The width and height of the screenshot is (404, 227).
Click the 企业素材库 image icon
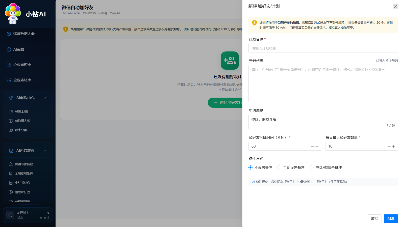(9, 80)
